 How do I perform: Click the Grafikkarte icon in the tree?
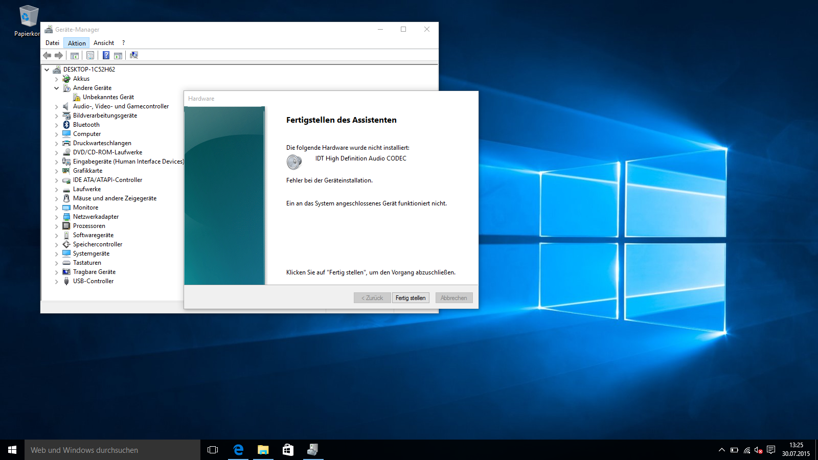66,171
